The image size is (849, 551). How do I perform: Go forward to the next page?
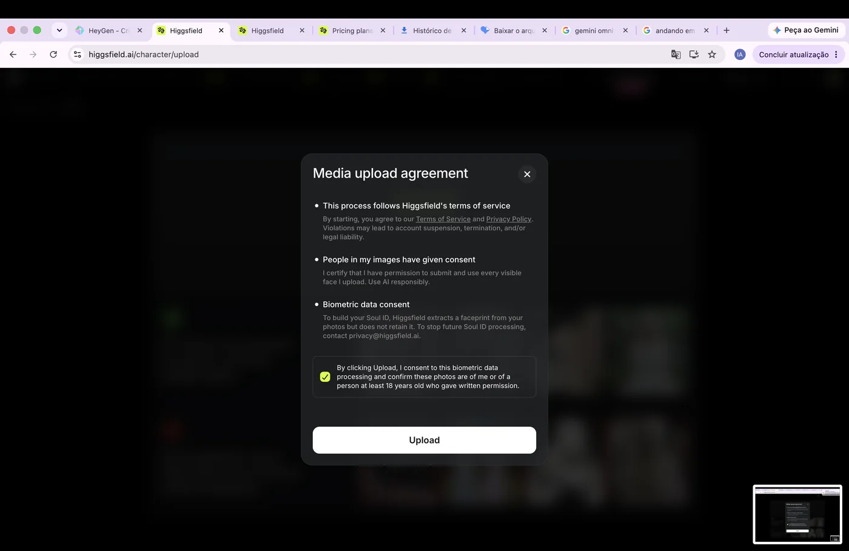coord(33,55)
